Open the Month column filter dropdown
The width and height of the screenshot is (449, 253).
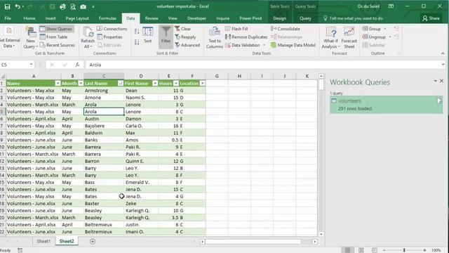coord(81,83)
